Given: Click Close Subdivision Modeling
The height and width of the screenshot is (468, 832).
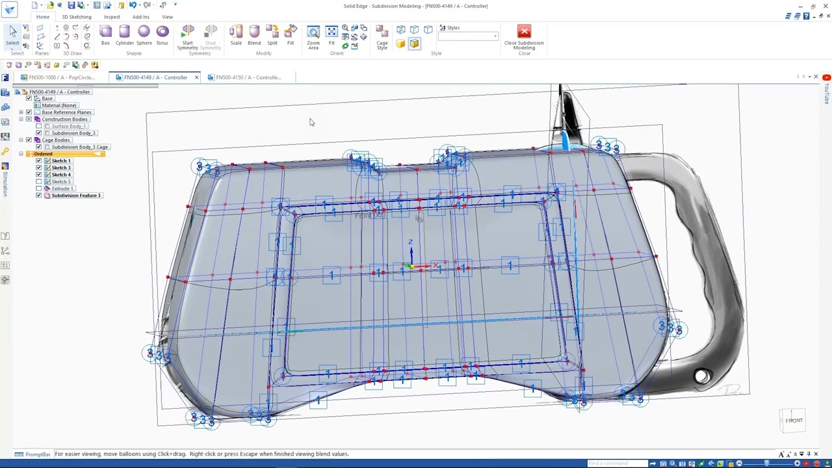Looking at the screenshot, I should [524, 37].
